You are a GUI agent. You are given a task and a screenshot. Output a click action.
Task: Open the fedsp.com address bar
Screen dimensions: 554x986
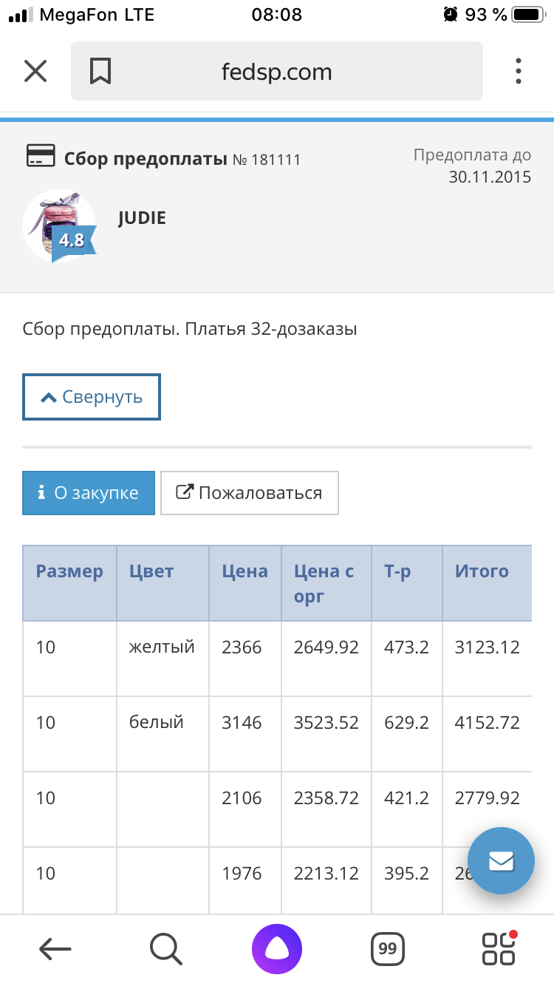[277, 71]
